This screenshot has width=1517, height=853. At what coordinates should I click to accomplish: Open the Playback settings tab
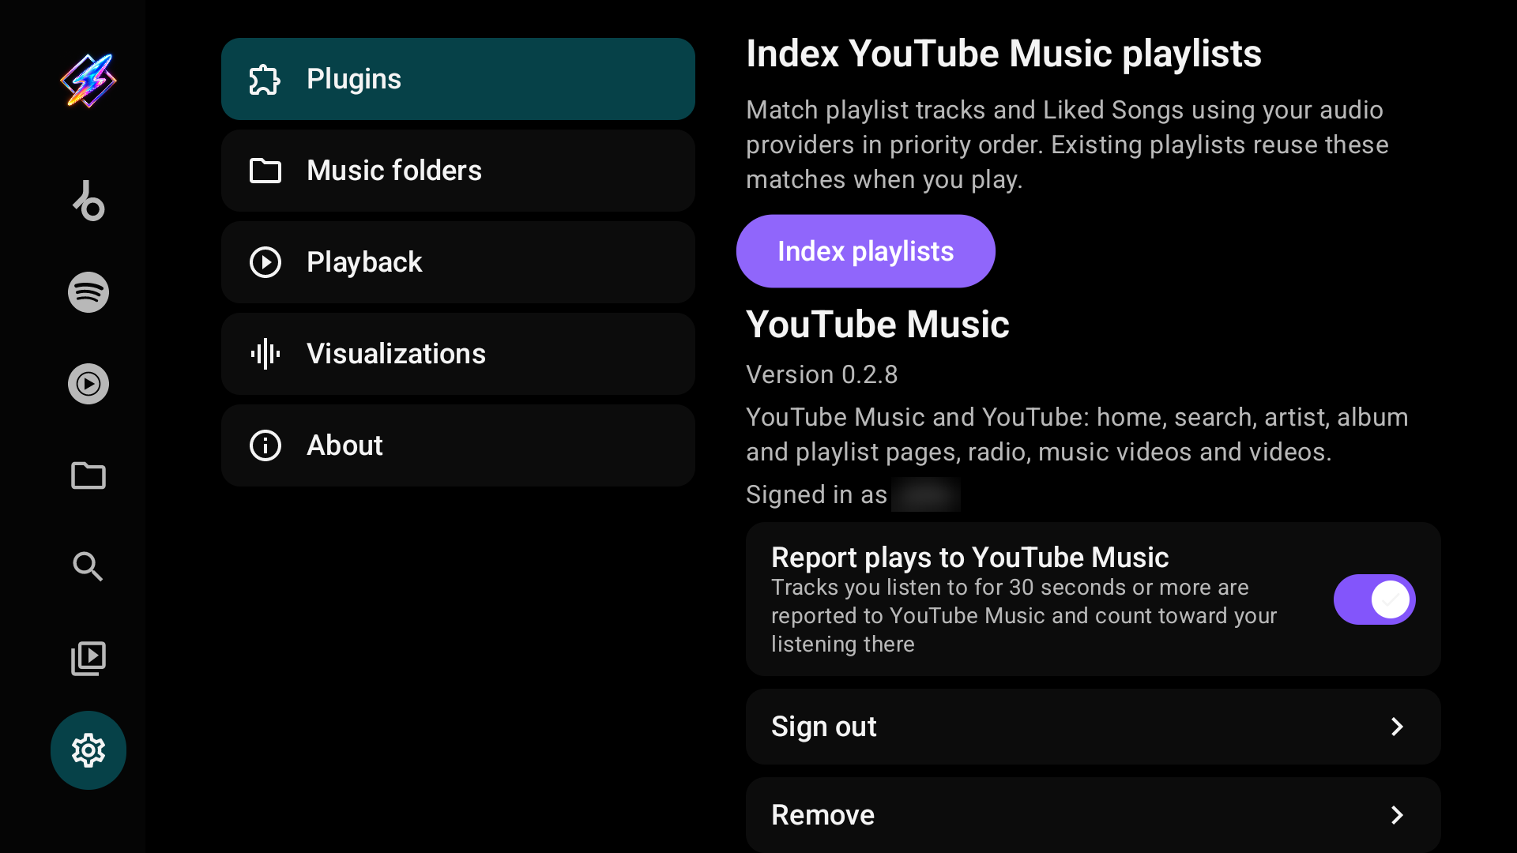(x=458, y=262)
